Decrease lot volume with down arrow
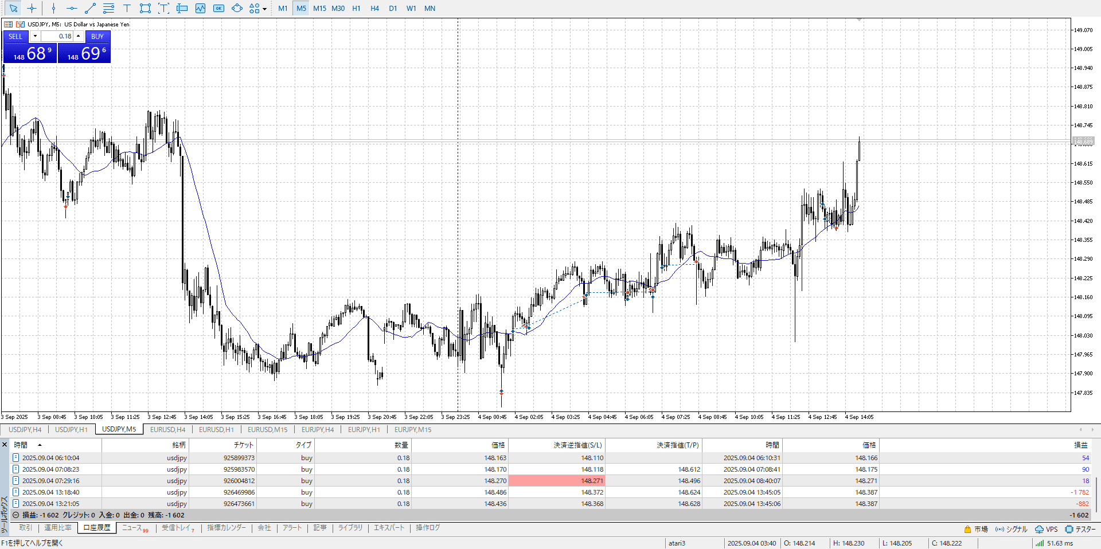1101x549 pixels. [x=35, y=36]
